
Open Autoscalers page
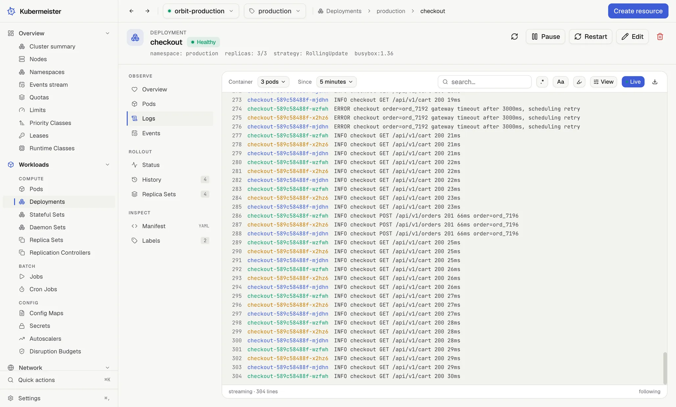pos(45,339)
